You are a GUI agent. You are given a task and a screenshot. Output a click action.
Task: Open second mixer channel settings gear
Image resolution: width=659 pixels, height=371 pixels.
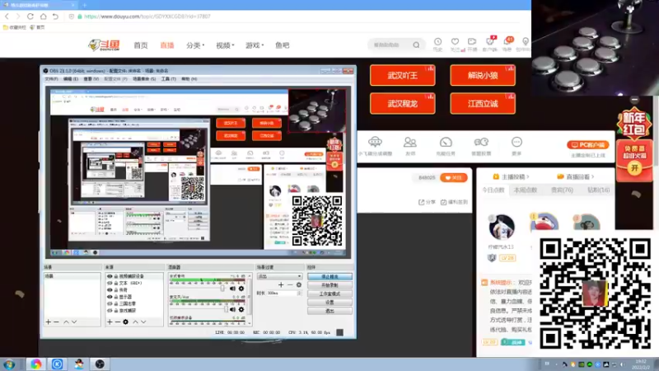[241, 310]
